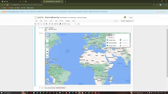The height and width of the screenshot is (94, 168).
Task: Open the migration plan link
Action: click(x=14, y=11)
